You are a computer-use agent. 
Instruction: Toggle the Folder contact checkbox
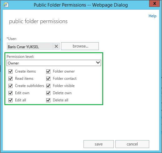pyautogui.click(x=48, y=79)
